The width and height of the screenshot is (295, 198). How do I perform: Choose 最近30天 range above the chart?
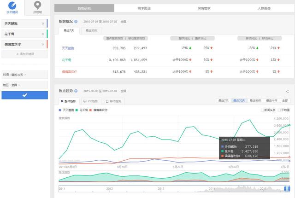coord(239,100)
